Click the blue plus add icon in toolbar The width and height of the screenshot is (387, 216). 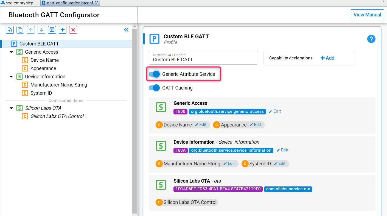tap(63, 30)
